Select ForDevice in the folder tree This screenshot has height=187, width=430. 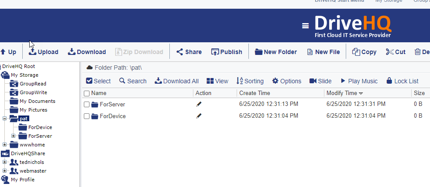pyautogui.click(x=40, y=127)
